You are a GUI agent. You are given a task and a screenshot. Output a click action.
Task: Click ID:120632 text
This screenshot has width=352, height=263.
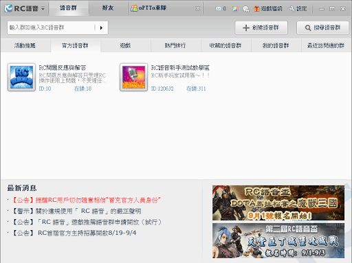[162, 89]
